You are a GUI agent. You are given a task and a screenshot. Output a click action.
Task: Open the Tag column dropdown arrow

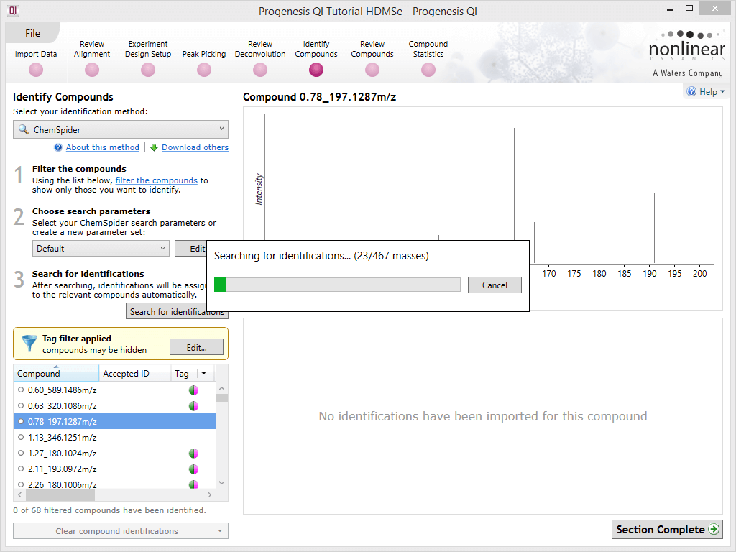pos(203,373)
